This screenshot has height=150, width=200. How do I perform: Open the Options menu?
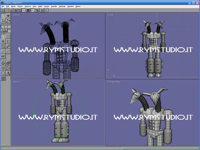[28, 6]
